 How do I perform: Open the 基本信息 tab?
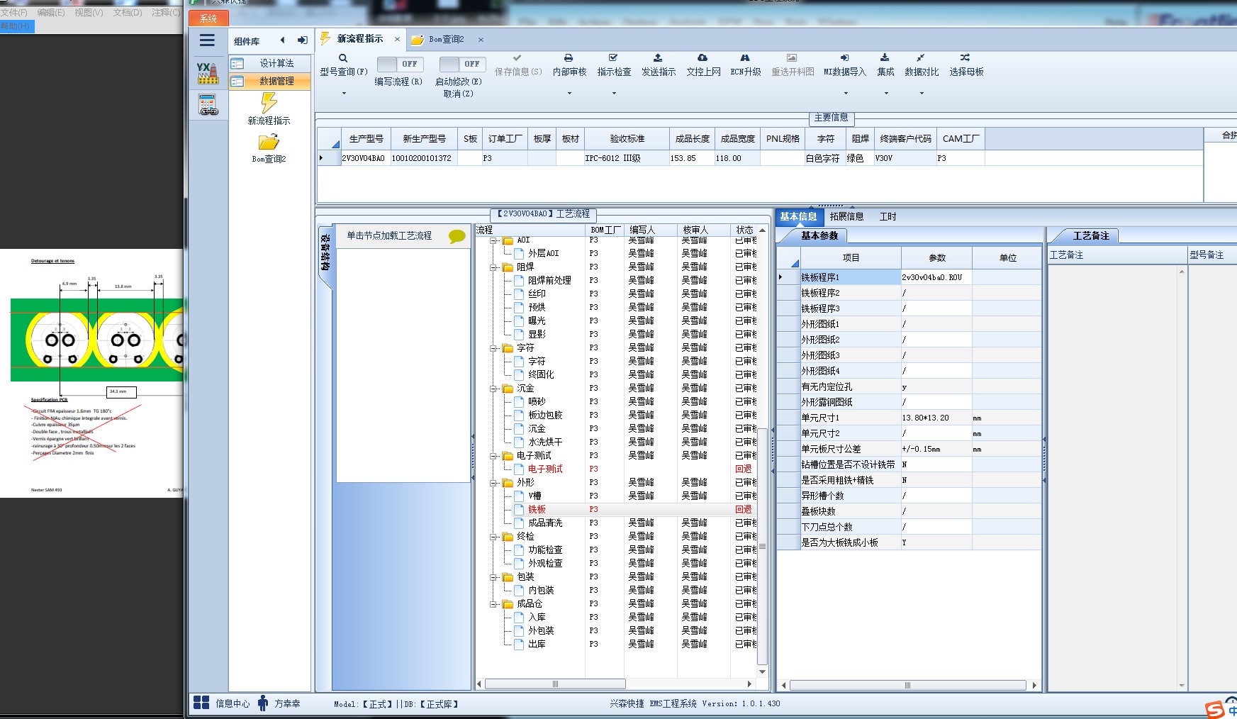[x=798, y=216]
